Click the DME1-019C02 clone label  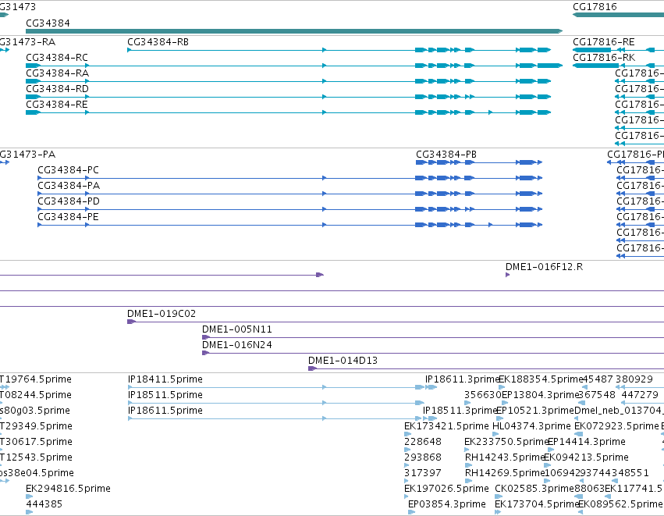162,314
